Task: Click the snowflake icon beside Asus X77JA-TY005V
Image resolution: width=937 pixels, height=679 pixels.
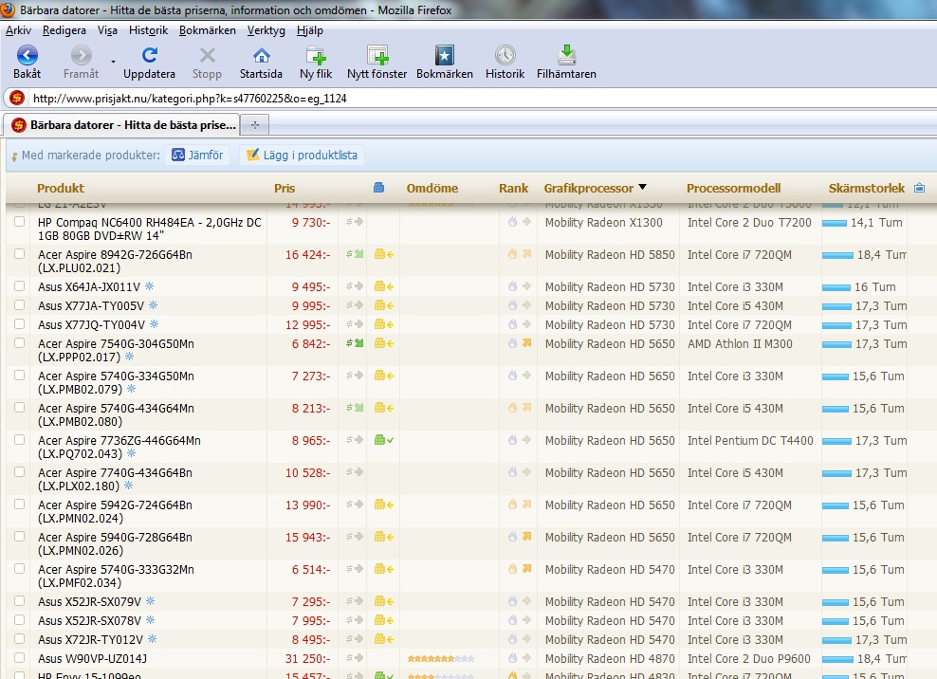Action: pyautogui.click(x=154, y=304)
